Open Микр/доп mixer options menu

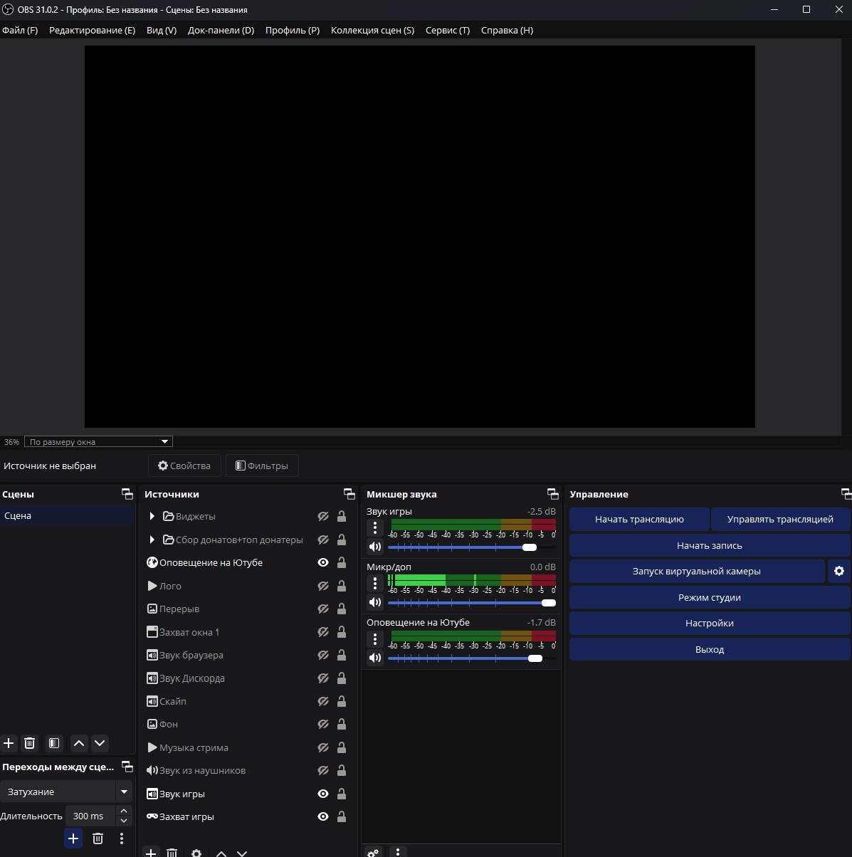[375, 583]
